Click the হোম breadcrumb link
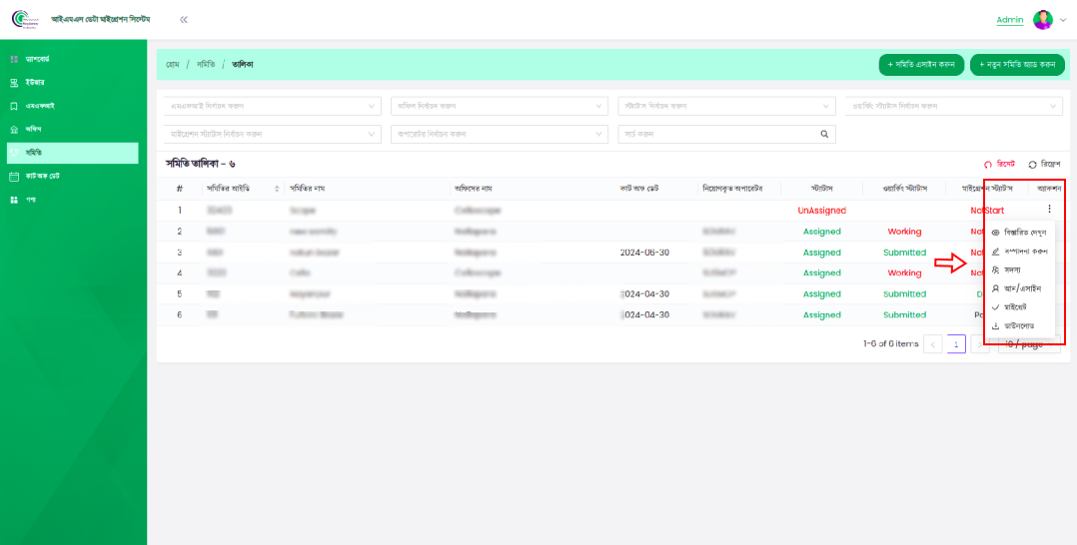The width and height of the screenshot is (1077, 545). [x=173, y=65]
